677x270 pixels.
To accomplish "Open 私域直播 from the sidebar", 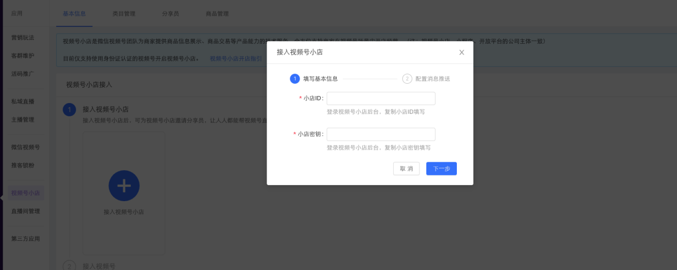I will [22, 101].
